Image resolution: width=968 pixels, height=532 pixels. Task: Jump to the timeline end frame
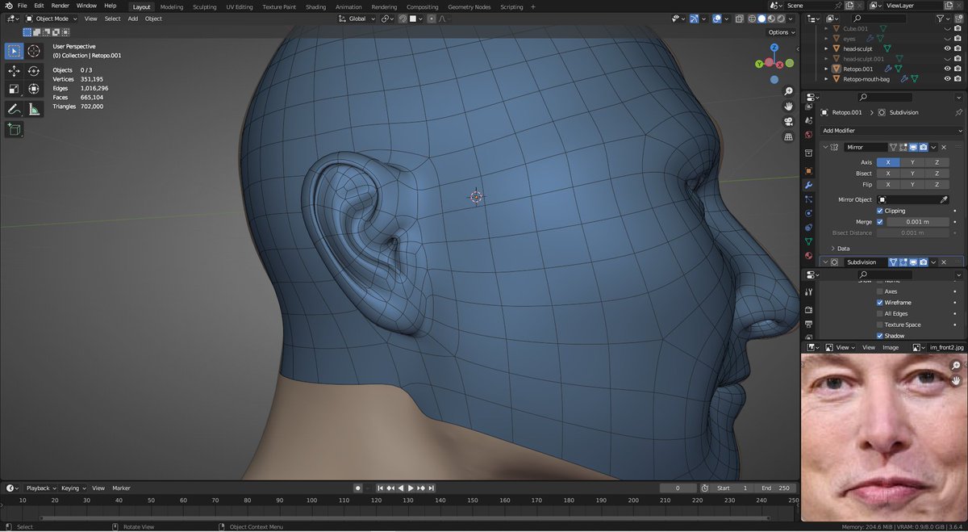click(432, 488)
